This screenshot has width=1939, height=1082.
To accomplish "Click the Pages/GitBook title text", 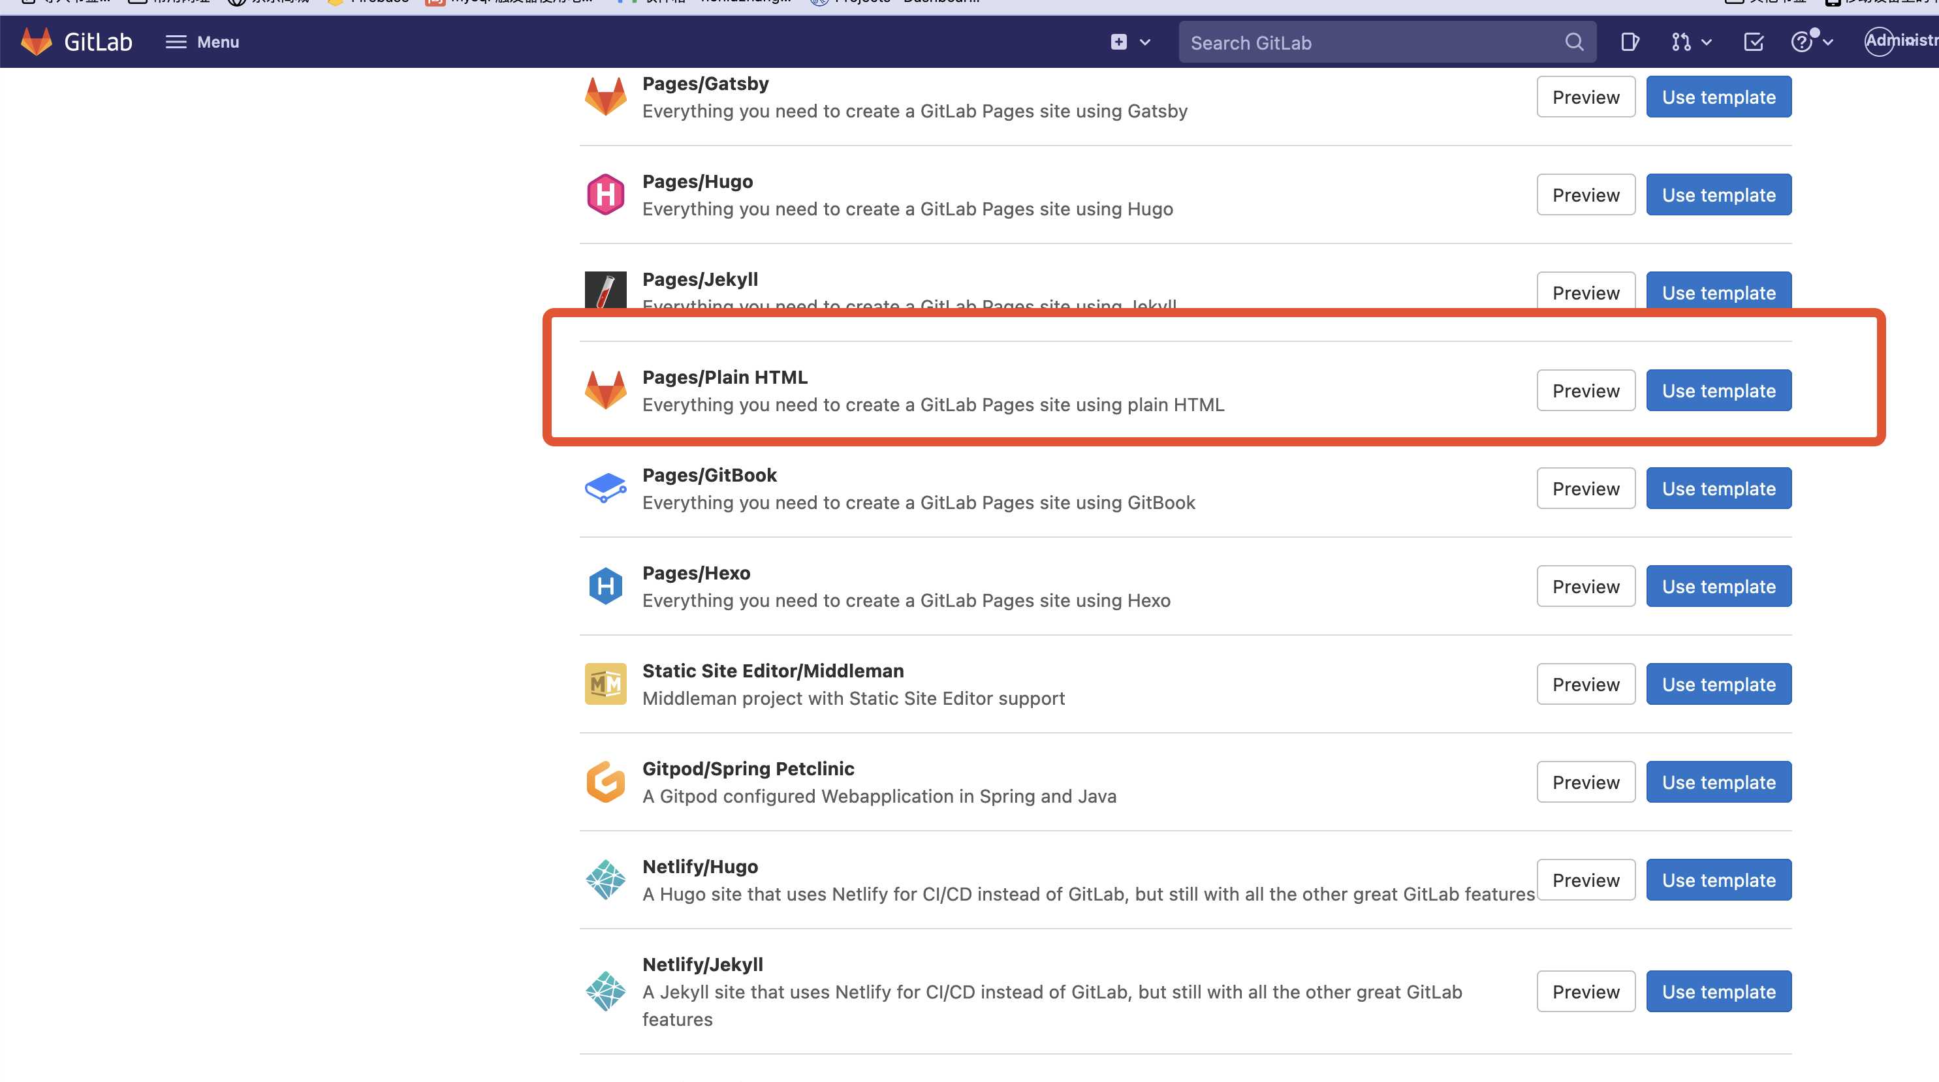I will click(709, 475).
